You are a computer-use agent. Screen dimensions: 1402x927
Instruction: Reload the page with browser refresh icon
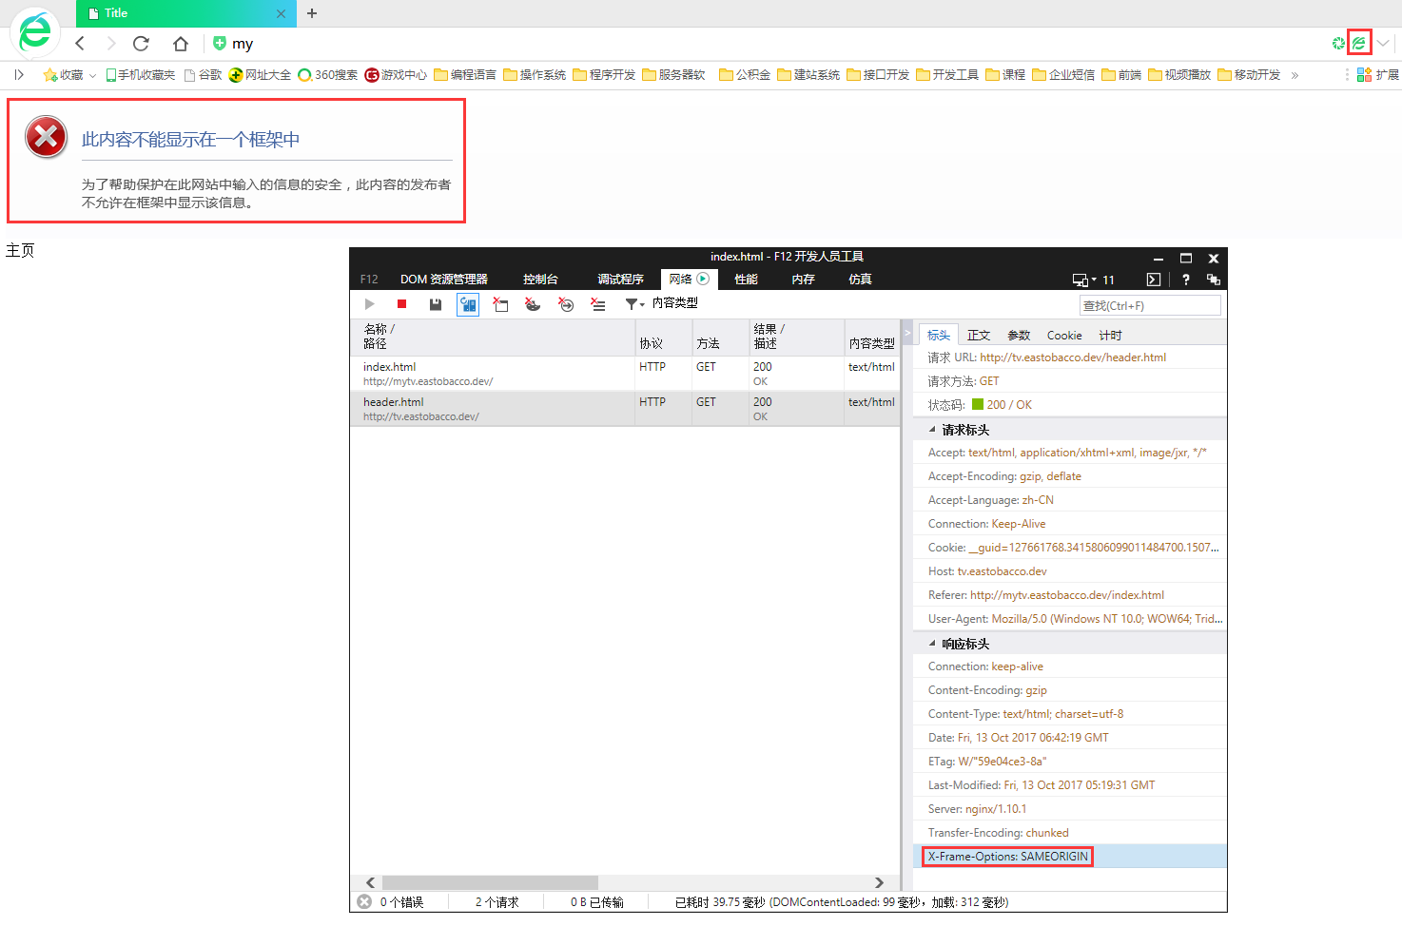[141, 44]
